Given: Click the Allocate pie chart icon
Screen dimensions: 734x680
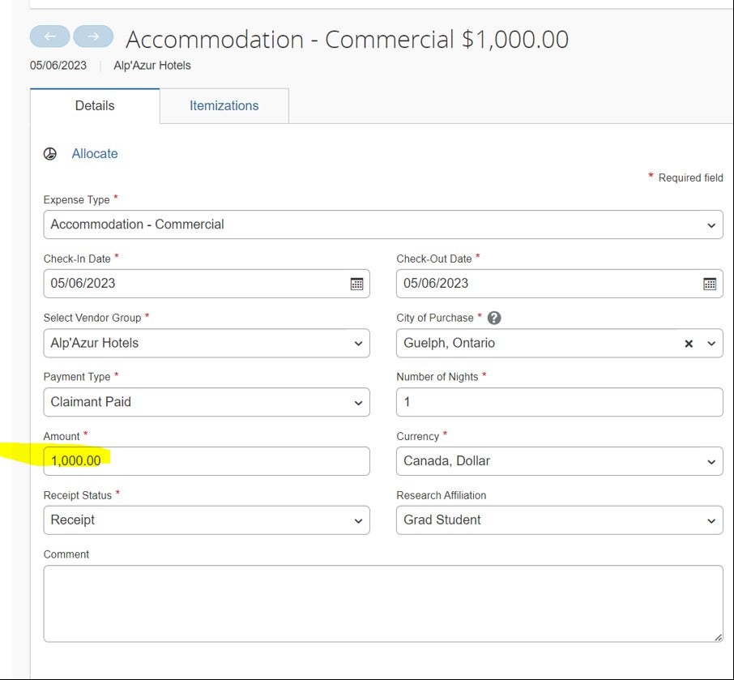Looking at the screenshot, I should click(x=50, y=154).
